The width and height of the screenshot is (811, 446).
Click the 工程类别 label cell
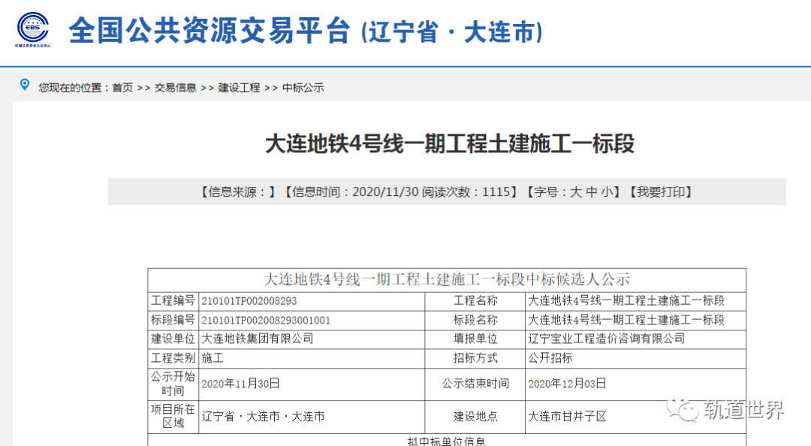click(x=173, y=358)
